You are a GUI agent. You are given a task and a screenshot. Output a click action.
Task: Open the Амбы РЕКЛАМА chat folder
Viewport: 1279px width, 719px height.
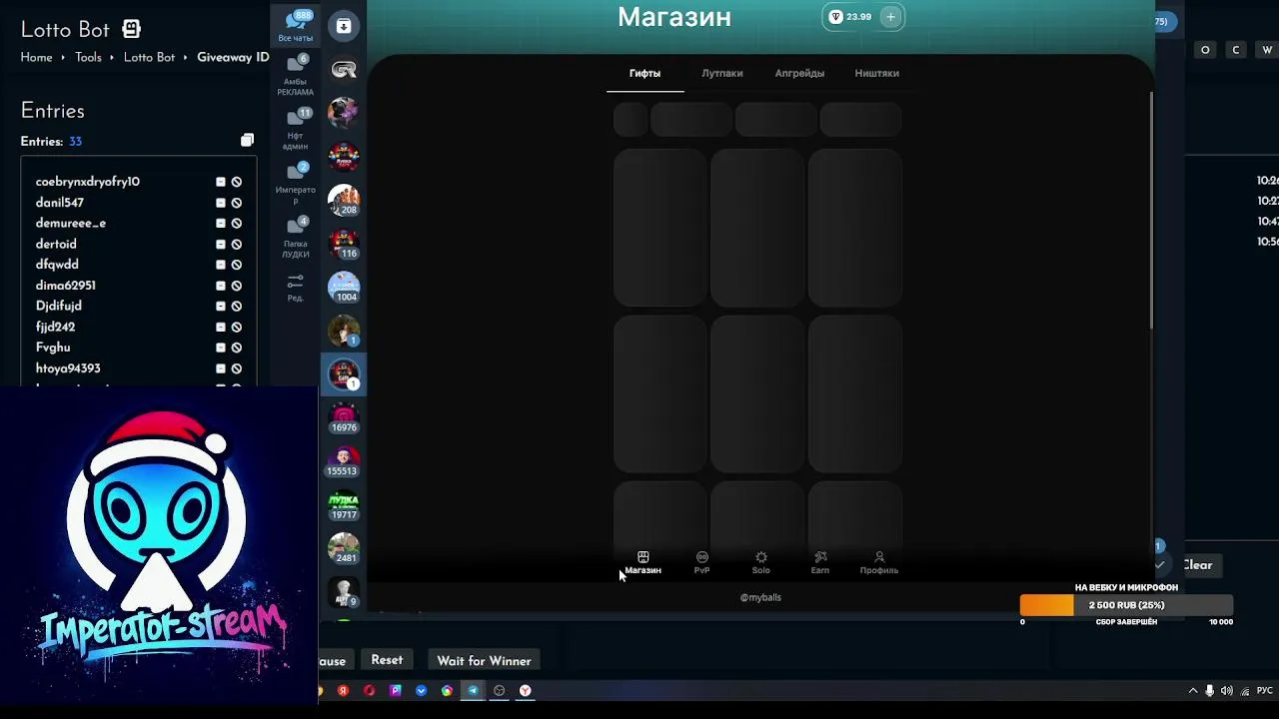click(x=295, y=76)
